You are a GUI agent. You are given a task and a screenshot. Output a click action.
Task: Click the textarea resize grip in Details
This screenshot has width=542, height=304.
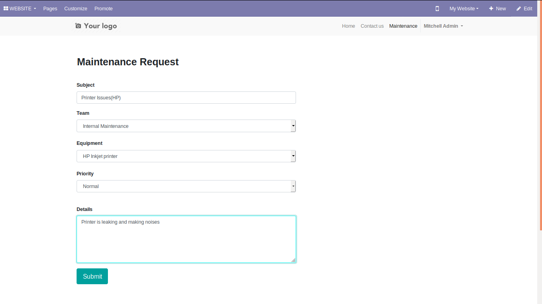point(293,260)
